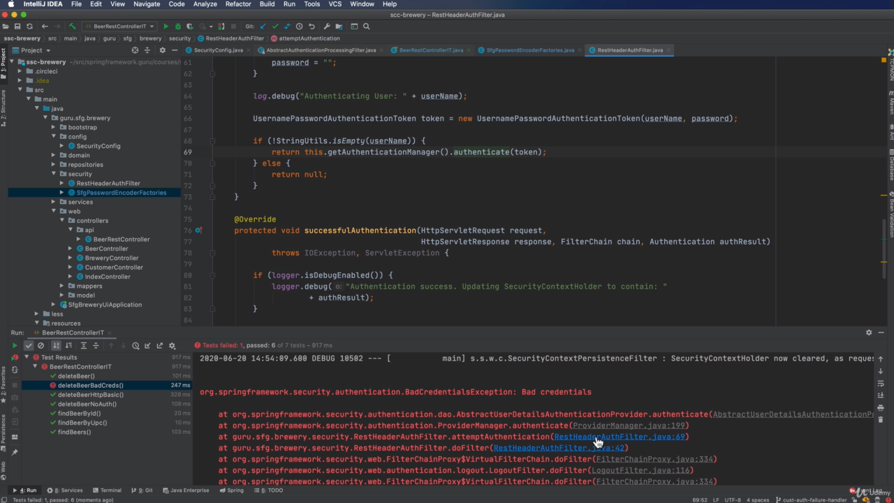Clear console output with trash icon
The height and width of the screenshot is (503, 894).
(x=881, y=419)
